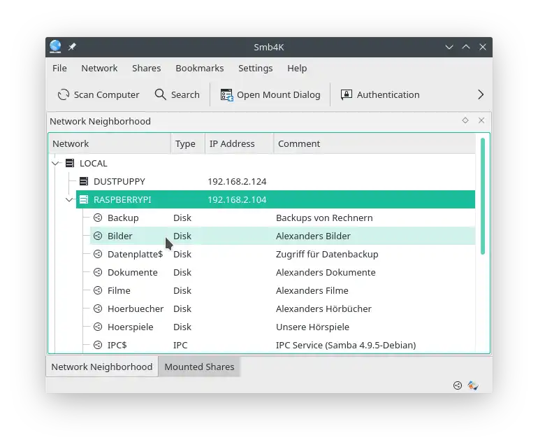
Task: Click the Scan Computer refresh icon
Action: coord(64,94)
